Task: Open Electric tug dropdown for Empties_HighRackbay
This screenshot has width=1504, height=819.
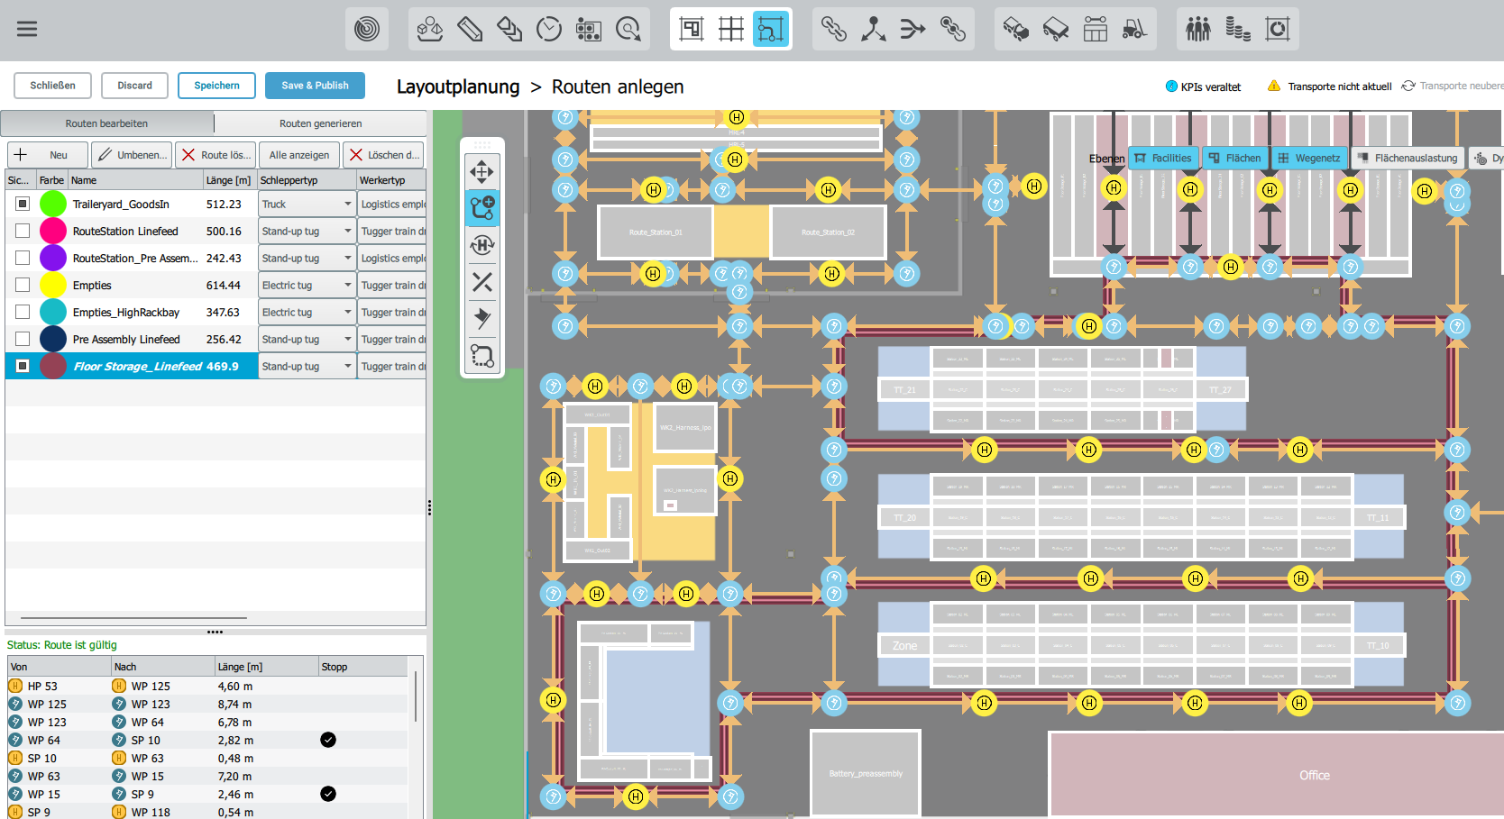Action: [307, 313]
